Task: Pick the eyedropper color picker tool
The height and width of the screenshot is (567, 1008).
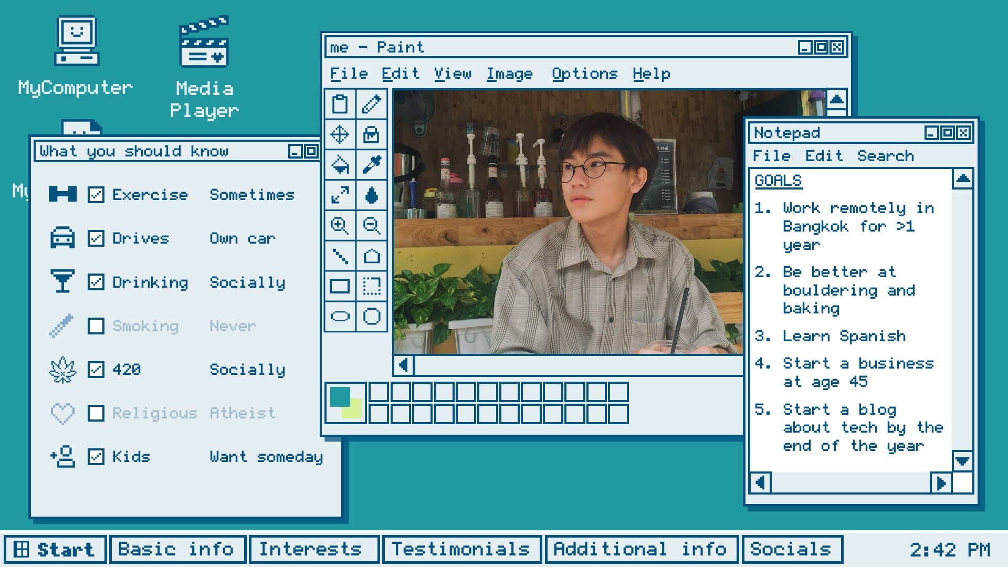Action: point(372,165)
